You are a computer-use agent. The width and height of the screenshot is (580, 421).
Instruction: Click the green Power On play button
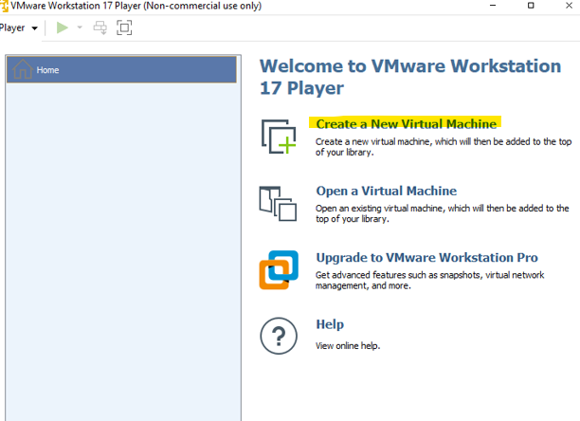click(63, 27)
